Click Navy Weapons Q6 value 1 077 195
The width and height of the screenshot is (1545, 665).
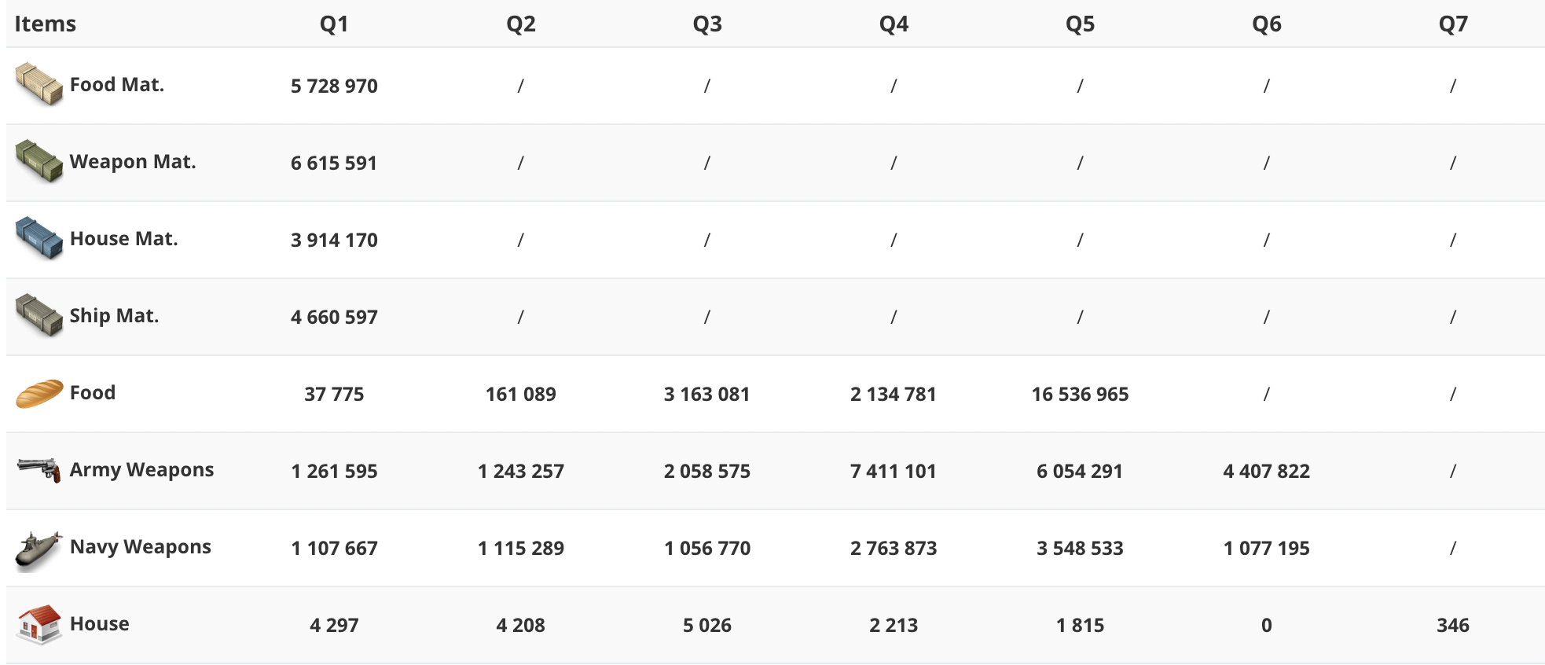coord(1266,548)
